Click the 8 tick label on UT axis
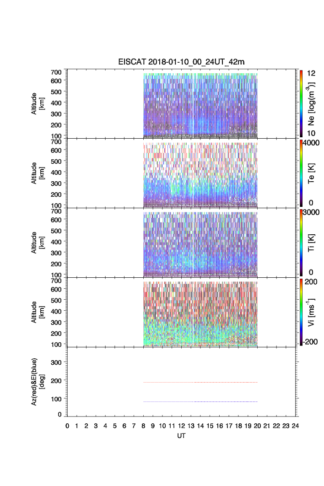 pyautogui.click(x=143, y=426)
